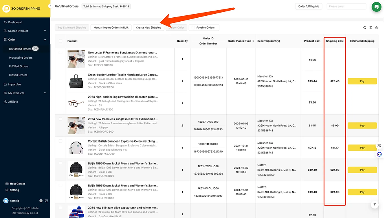Open Closed Orders in sidebar

18,75
